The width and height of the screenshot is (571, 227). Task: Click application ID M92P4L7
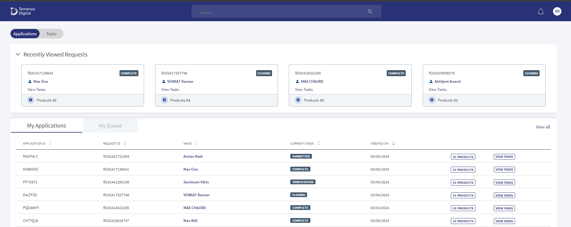click(x=30, y=157)
